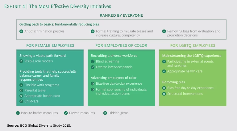Click the For LGBTQ Employees heading
The width and height of the screenshot is (237, 131).
[193, 45]
